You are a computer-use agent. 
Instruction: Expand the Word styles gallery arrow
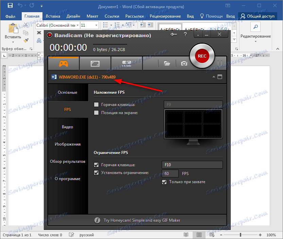tap(234, 39)
